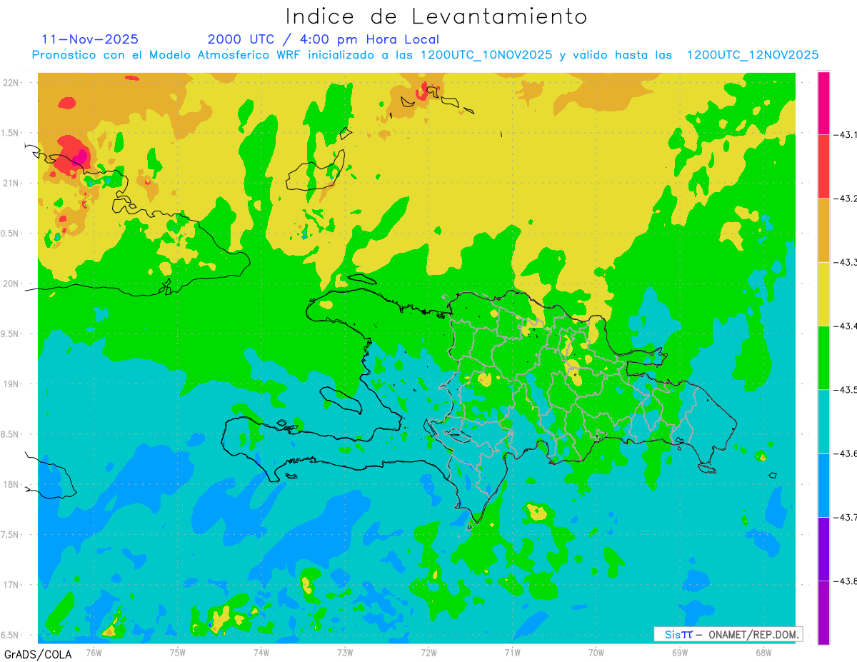The height and width of the screenshot is (662, 857).
Task: Select the '-43.3' color bar value
Action: click(x=846, y=263)
